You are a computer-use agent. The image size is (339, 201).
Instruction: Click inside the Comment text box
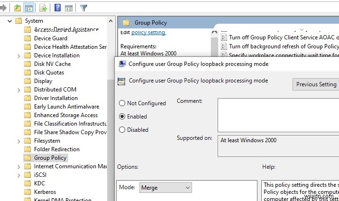click(278, 115)
